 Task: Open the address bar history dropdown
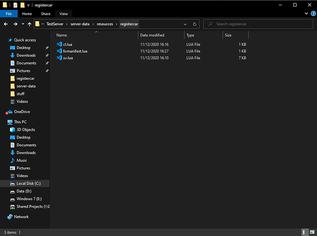point(185,24)
